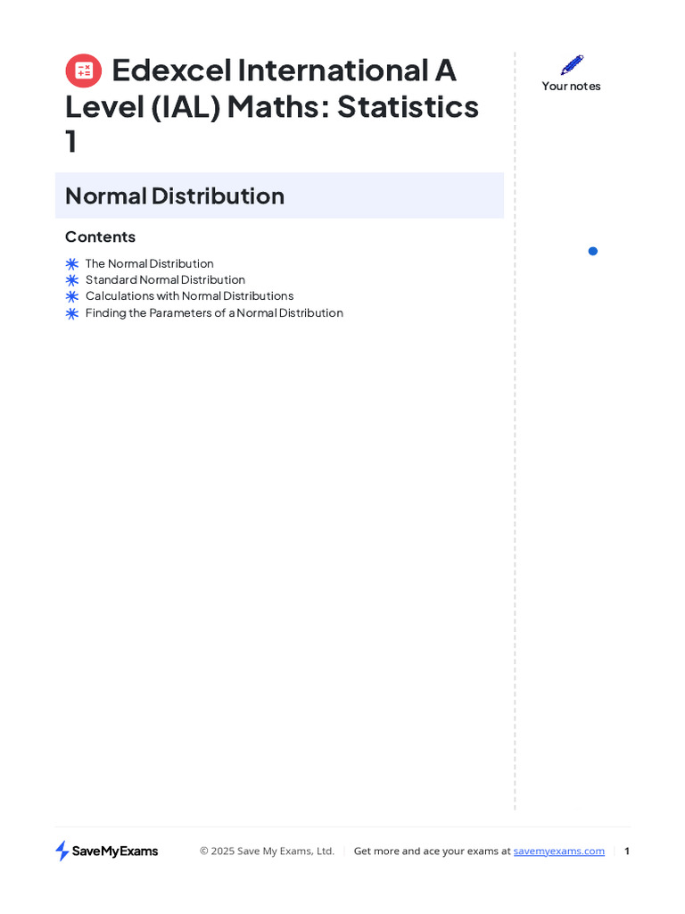Click the Your notes label
The width and height of the screenshot is (685, 914).
(x=572, y=87)
